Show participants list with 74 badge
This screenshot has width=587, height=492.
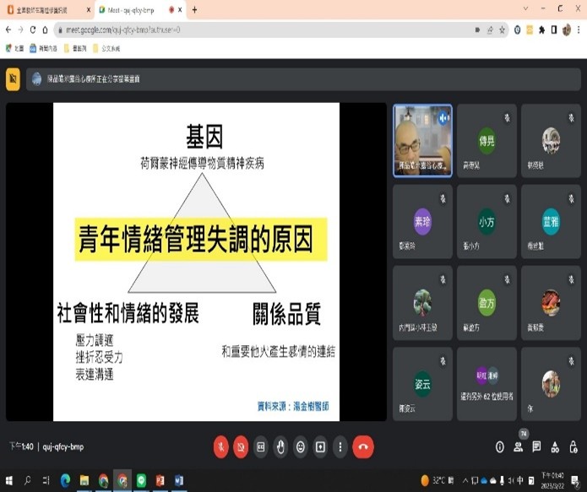point(519,446)
